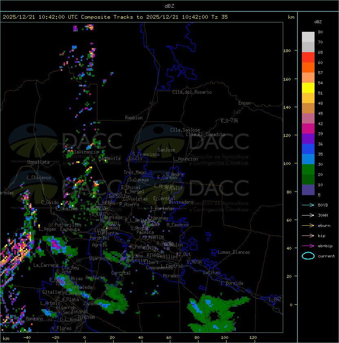Click the 5 dBZ purple legend swatch
This screenshot has height=343, width=339.
pyautogui.click(x=308, y=190)
